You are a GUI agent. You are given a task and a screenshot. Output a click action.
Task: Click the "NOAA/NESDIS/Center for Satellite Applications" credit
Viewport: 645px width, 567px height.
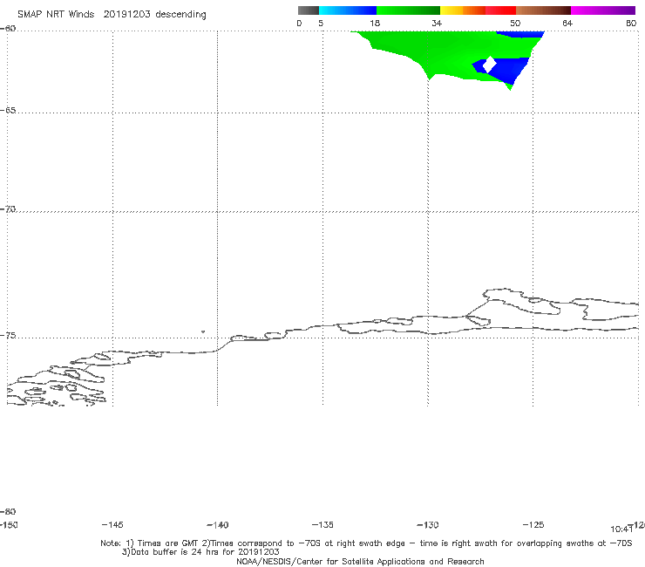[x=360, y=561]
